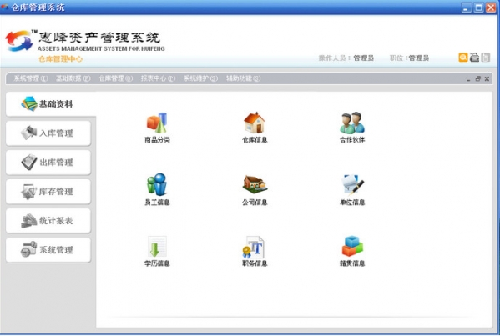Viewport: 500px width, 336px height.
Task: Click the orange search icon in header
Action: tap(463, 58)
